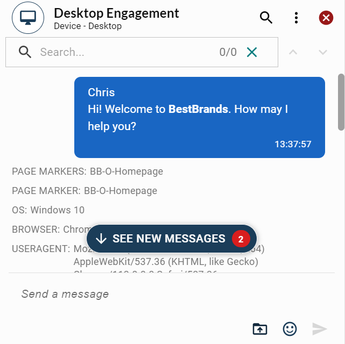Click the red unread count badge
345x344 pixels.
241,239
